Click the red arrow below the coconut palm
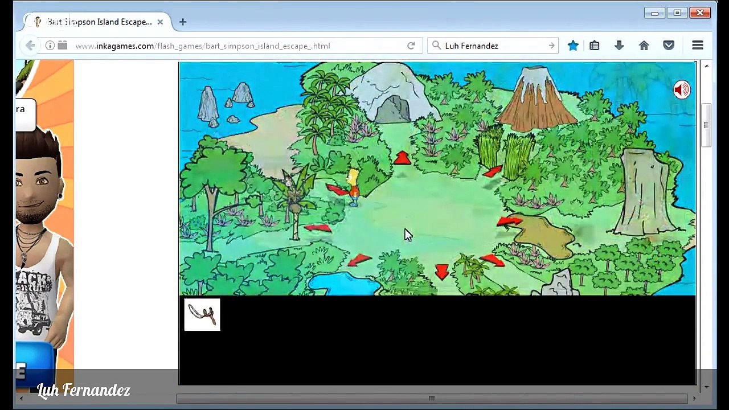 click(x=318, y=228)
